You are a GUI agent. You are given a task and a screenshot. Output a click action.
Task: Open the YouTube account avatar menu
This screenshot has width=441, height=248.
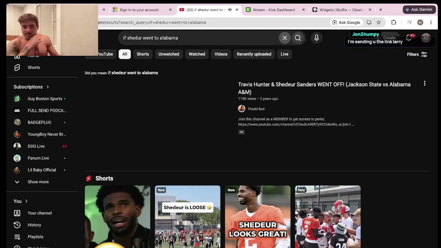[x=426, y=38]
